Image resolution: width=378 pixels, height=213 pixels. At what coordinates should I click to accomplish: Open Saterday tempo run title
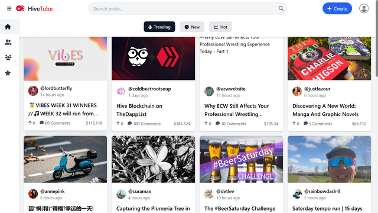(327, 208)
